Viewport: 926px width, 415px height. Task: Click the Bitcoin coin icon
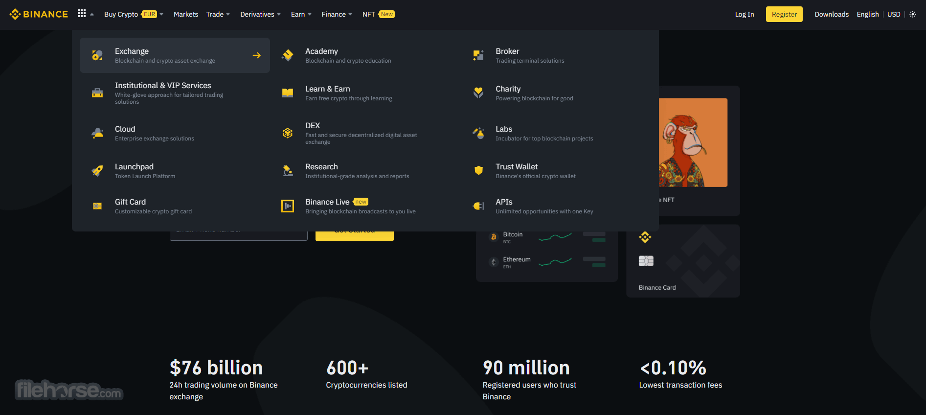(x=493, y=237)
